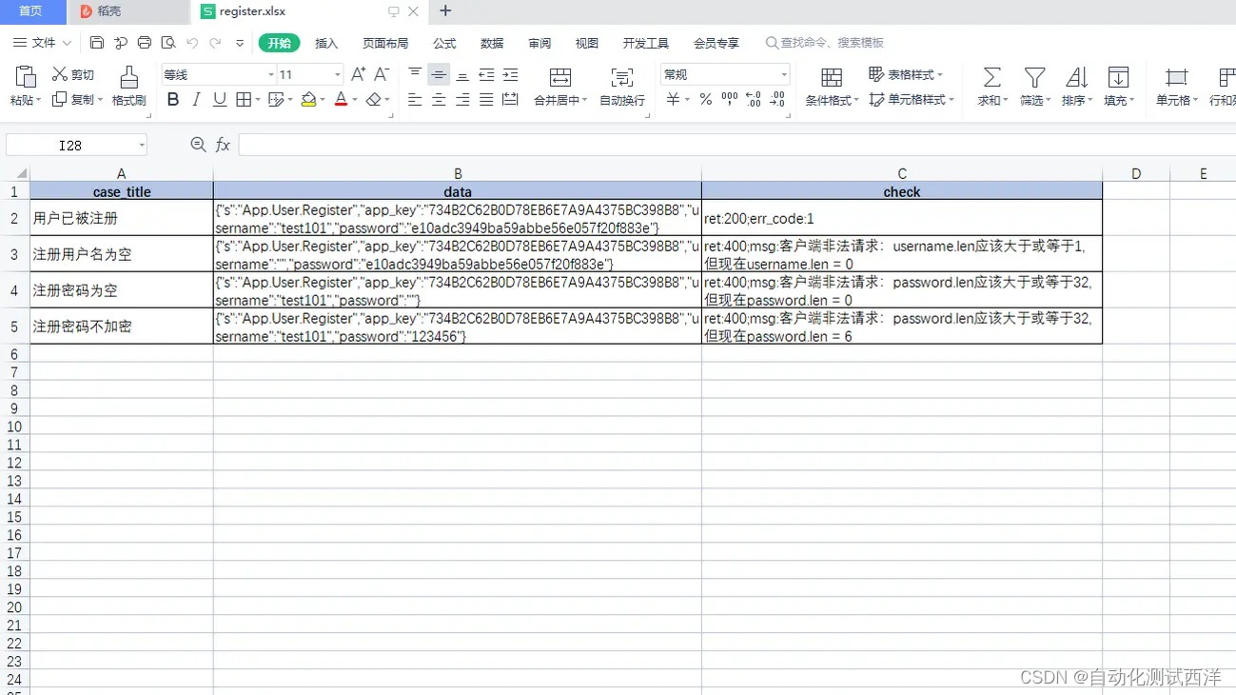Open font size dropdown showing 11
1236x695 pixels.
tap(338, 74)
